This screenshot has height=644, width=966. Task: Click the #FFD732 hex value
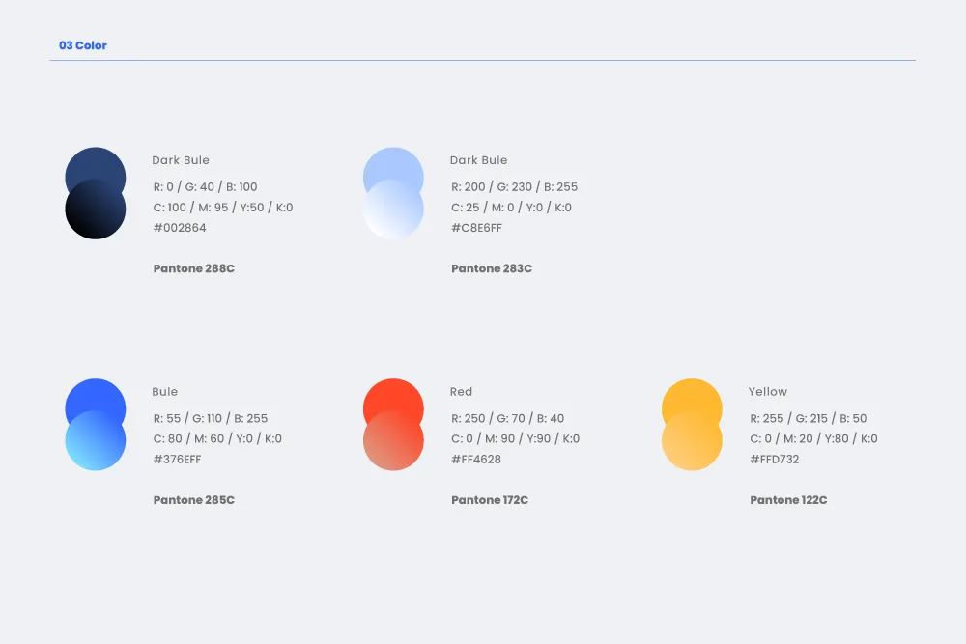775,459
